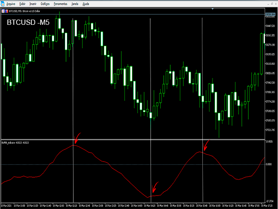Open the Exibir menu

(22, 4)
